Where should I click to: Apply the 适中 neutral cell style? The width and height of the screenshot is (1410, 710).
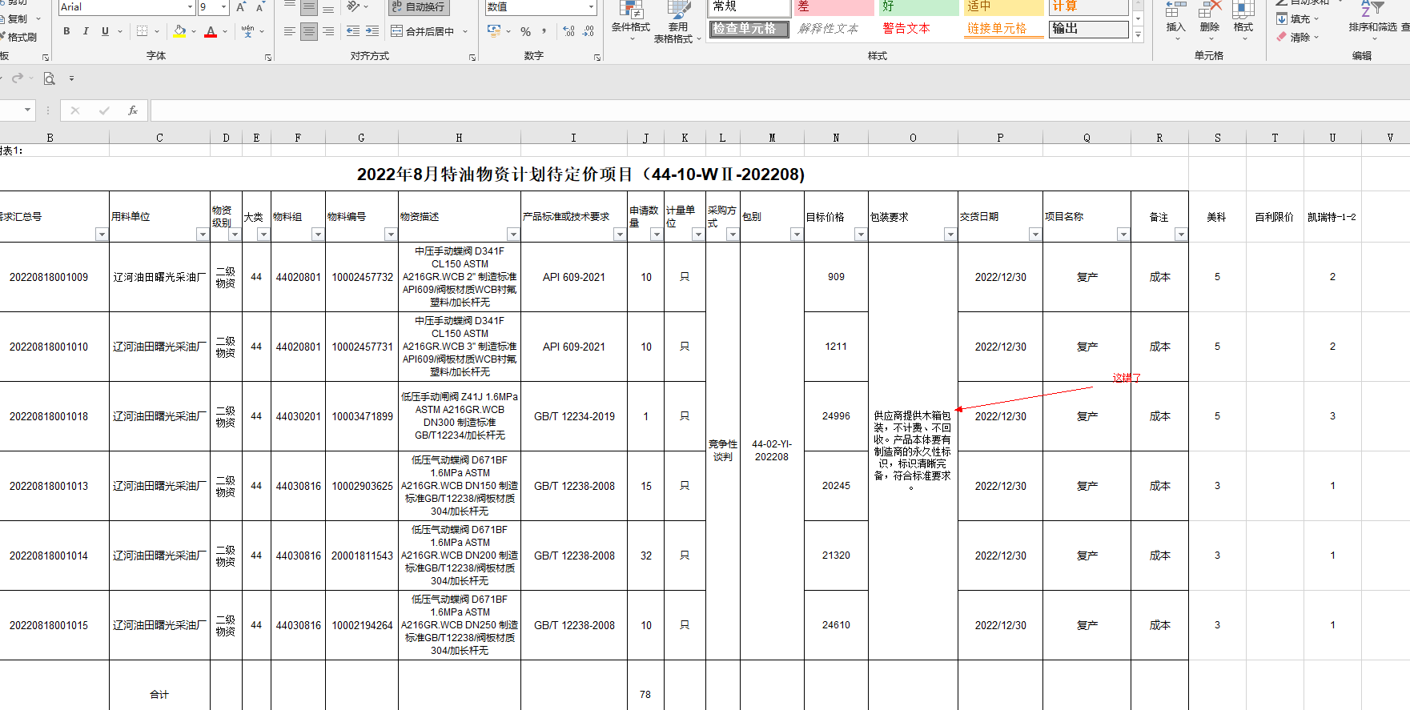(1004, 7)
